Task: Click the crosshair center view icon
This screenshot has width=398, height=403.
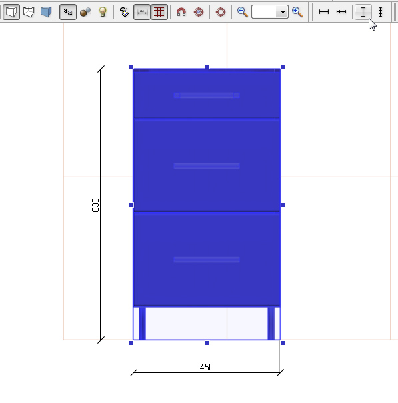Action: coord(221,12)
